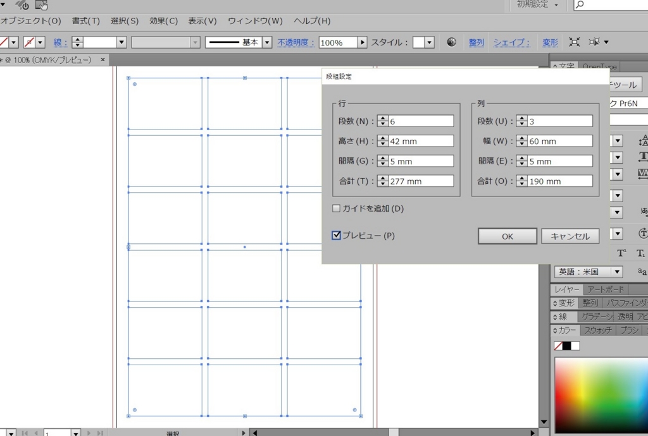Expand the スタイル dropdown arrow
The width and height of the screenshot is (648, 436).
coord(430,42)
